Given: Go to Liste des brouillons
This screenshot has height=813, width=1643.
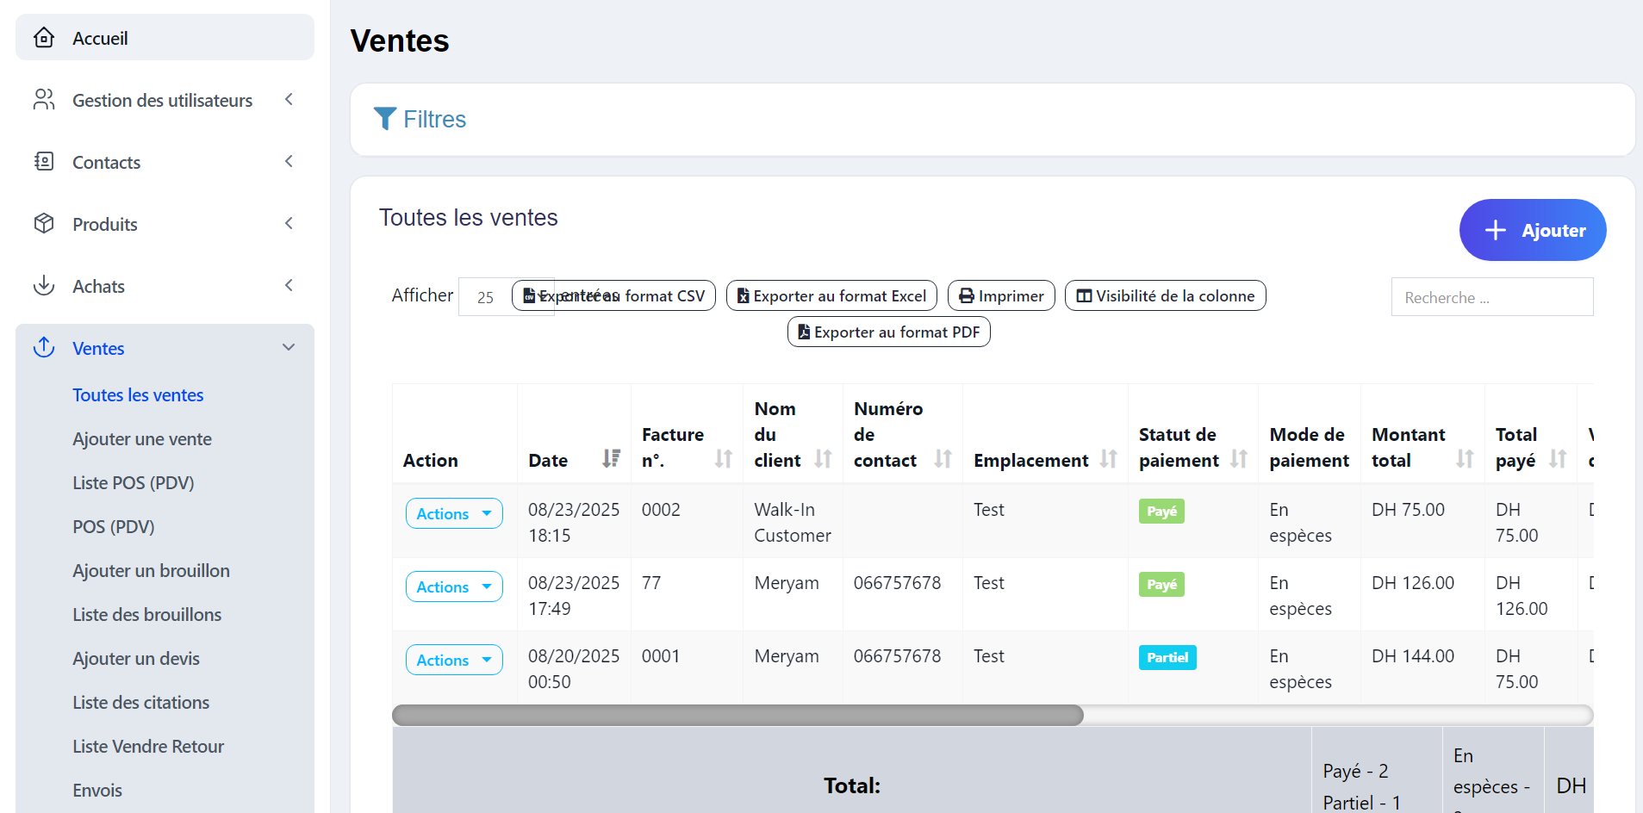Looking at the screenshot, I should click(x=147, y=615).
